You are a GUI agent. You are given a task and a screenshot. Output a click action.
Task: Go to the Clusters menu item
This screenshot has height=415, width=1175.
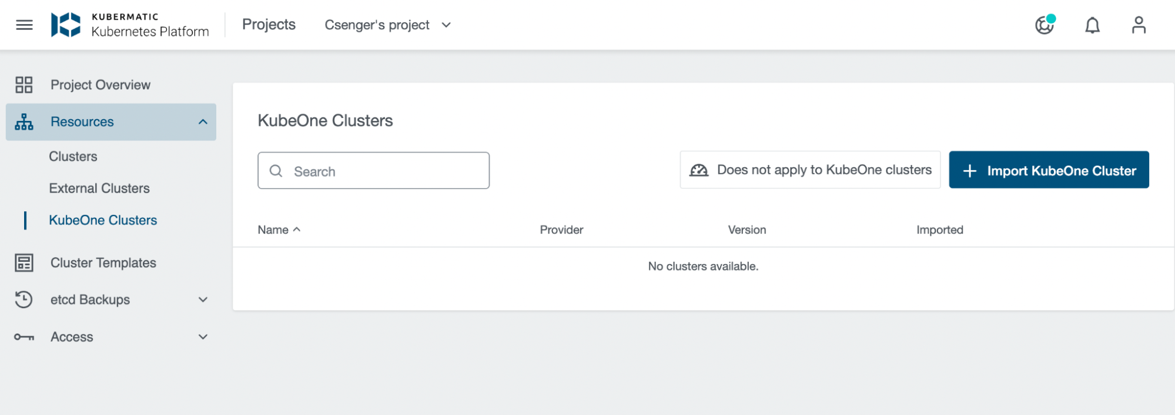point(73,157)
